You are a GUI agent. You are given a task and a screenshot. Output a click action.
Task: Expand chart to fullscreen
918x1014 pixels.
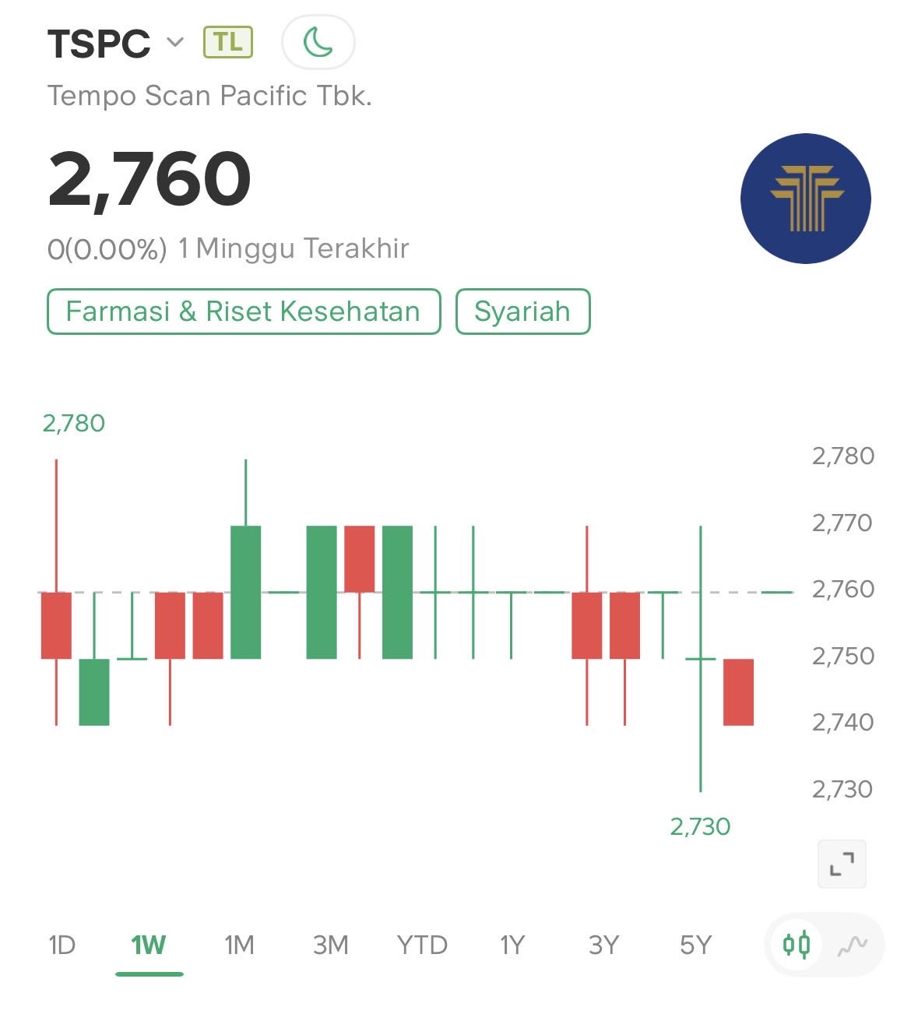(841, 864)
